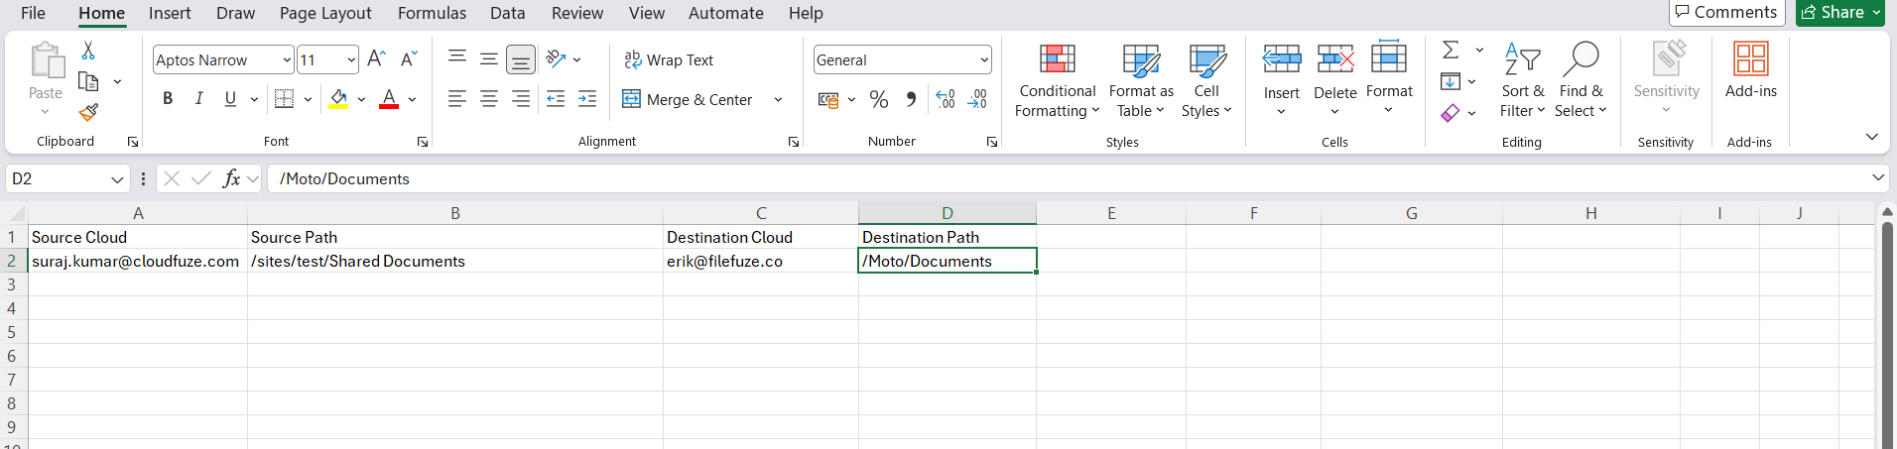
Task: Open Format as Table gallery
Action: click(1141, 81)
